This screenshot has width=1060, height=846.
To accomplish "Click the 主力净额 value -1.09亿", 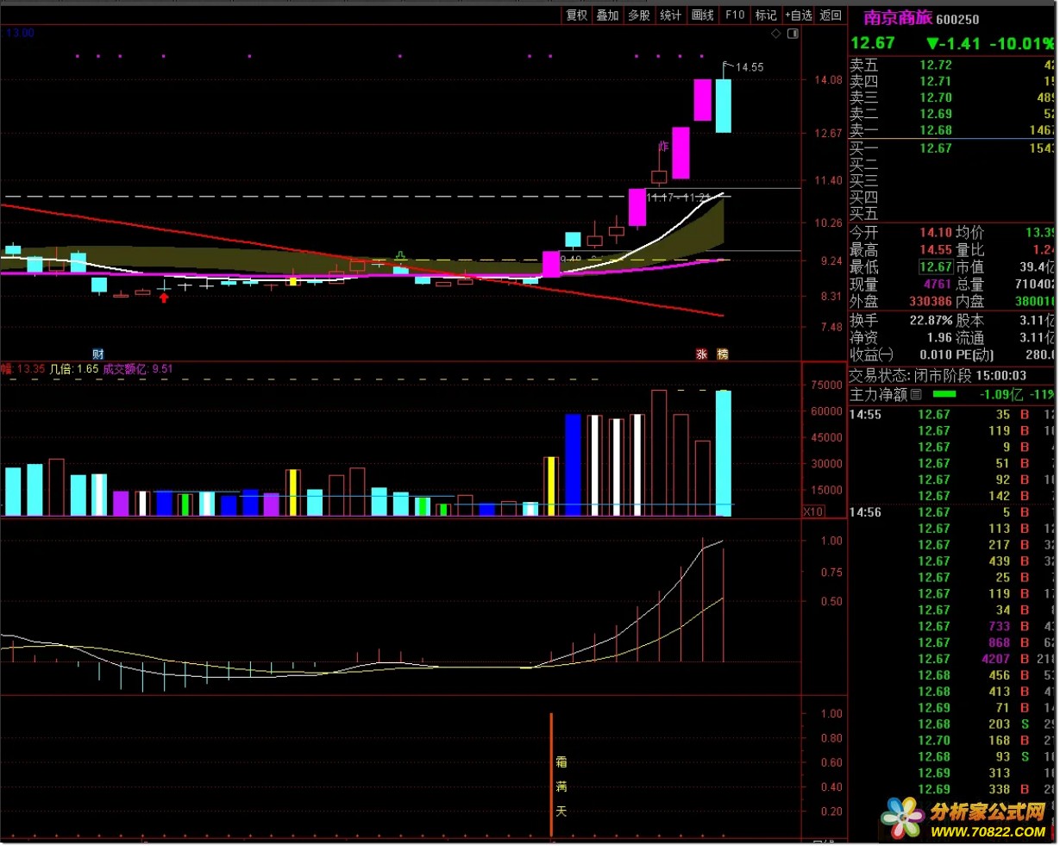I will (1000, 395).
